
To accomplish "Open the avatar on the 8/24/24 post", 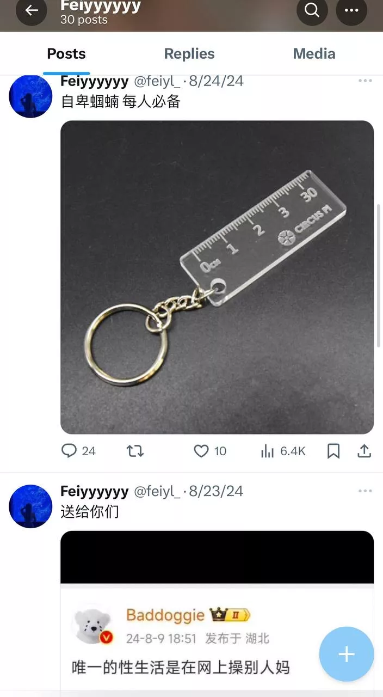I will point(30,96).
